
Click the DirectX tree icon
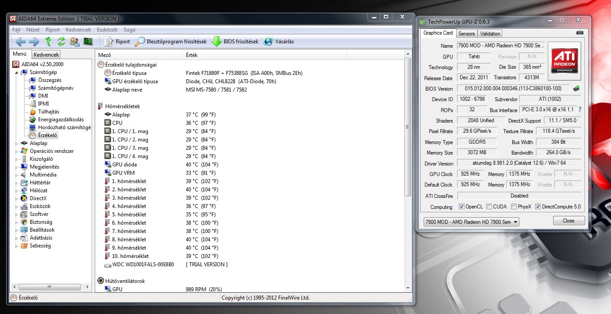tap(24, 198)
